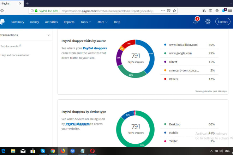The image size is (233, 155).
Task: Click ENG language indicator in tray
Action: 227,151
